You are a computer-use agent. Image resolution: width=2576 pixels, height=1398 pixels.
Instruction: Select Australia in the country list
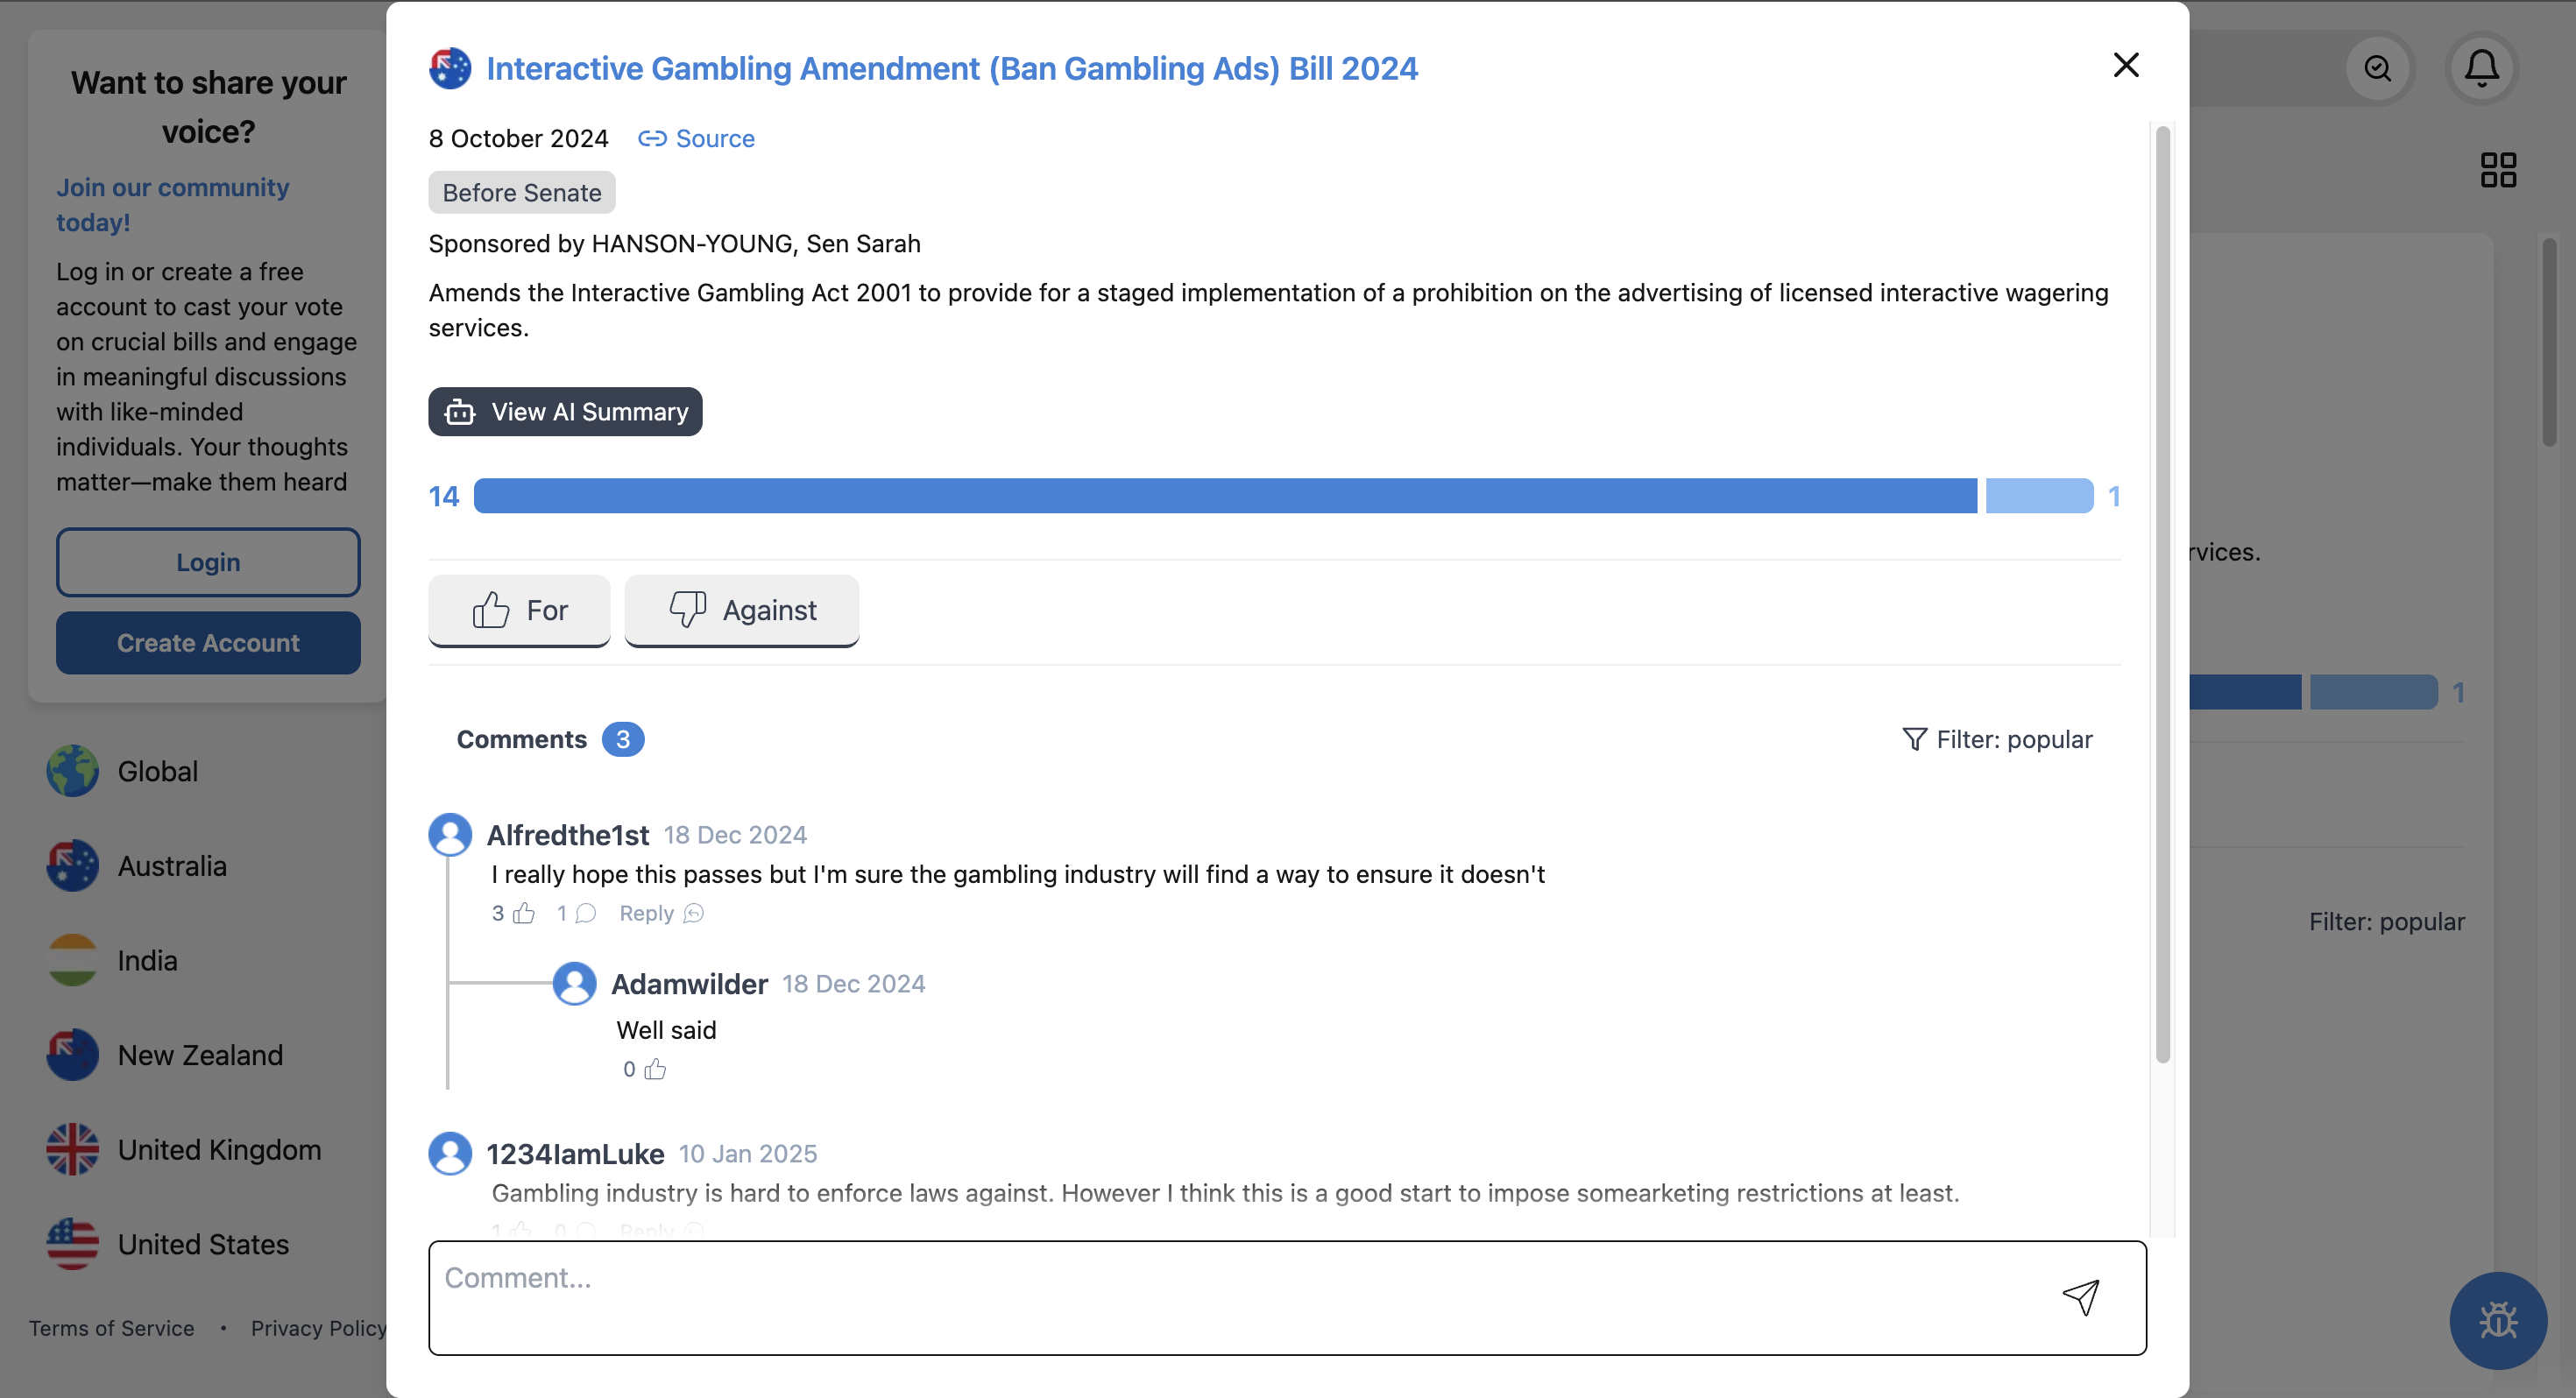tap(172, 866)
